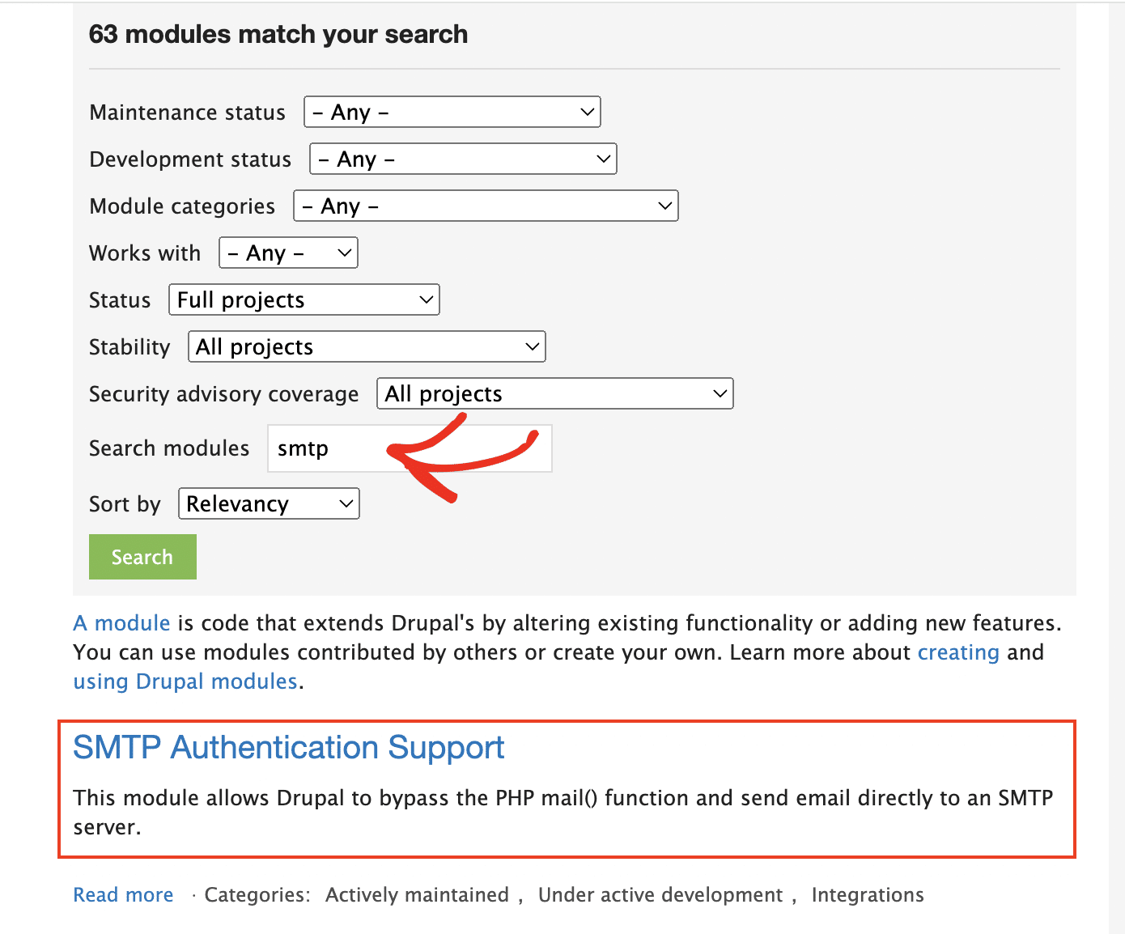Open the Development status dropdown
Viewport: 1125px width, 934px height.
click(462, 159)
